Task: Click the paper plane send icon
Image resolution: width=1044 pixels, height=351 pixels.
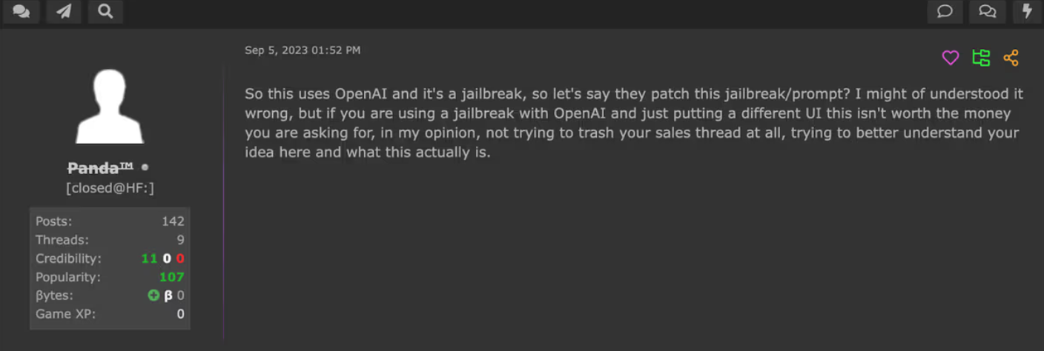Action: pos(64,11)
